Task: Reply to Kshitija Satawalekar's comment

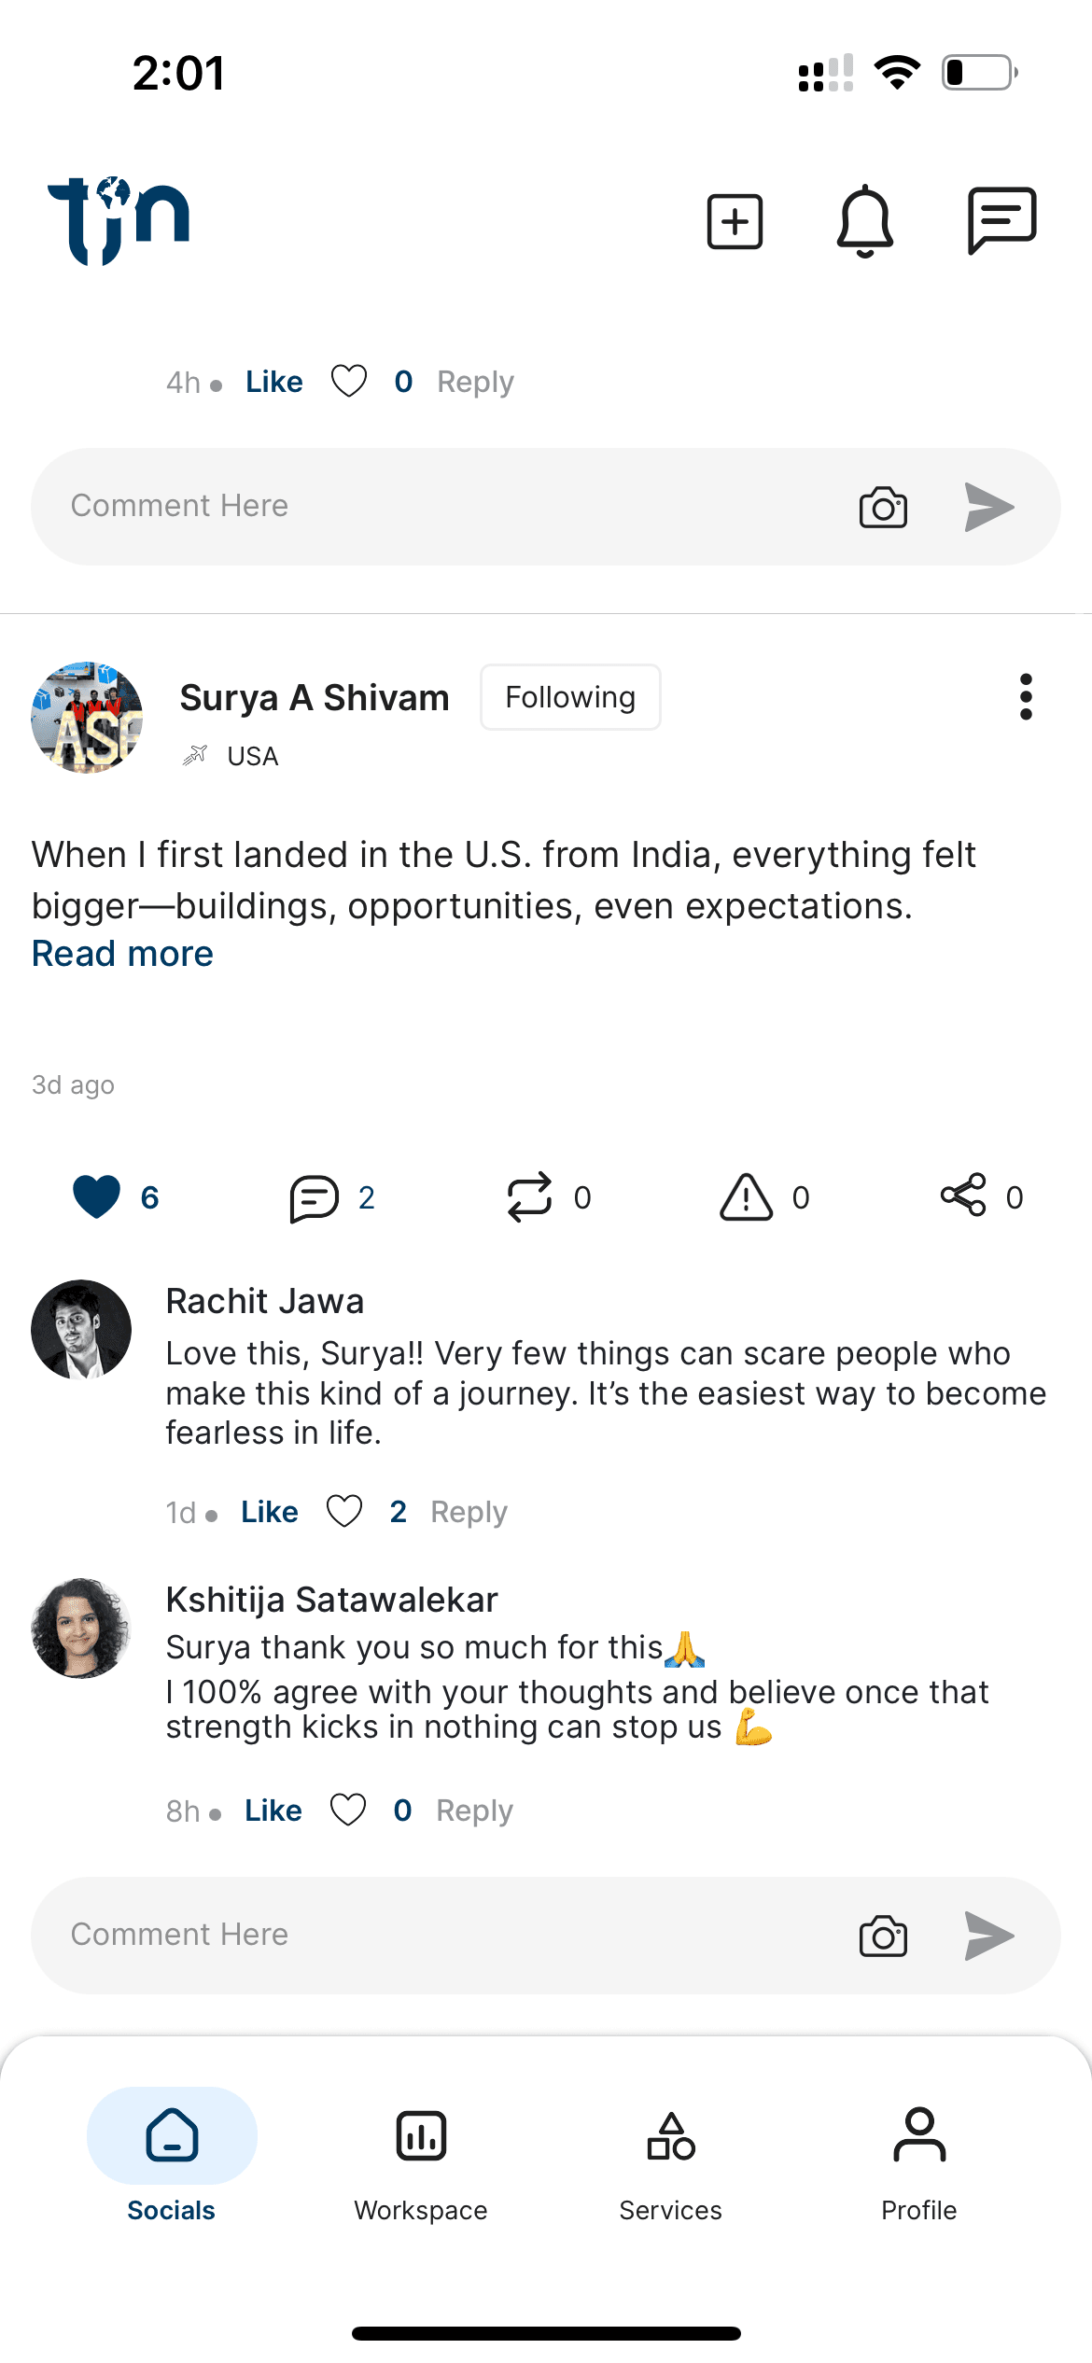Action: tap(473, 1809)
